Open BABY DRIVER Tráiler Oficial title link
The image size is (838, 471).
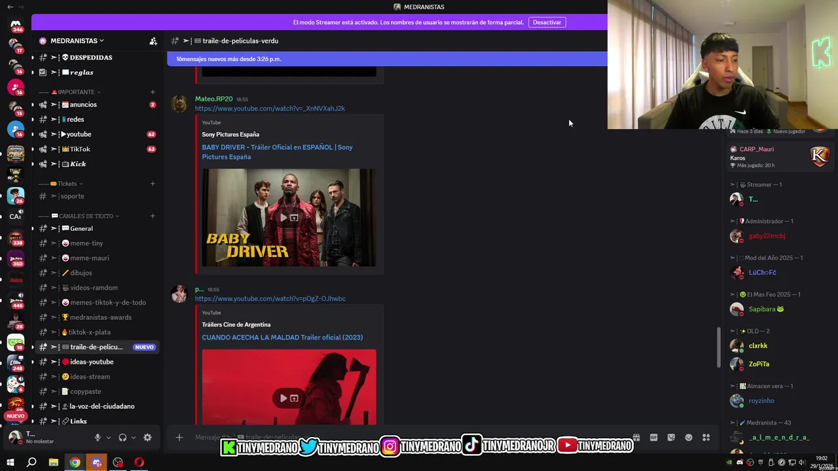tap(277, 152)
